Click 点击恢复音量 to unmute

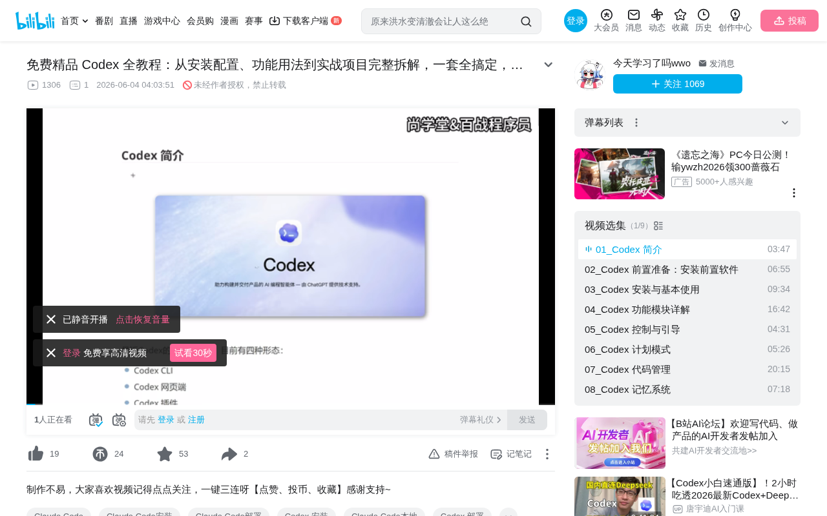[143, 319]
